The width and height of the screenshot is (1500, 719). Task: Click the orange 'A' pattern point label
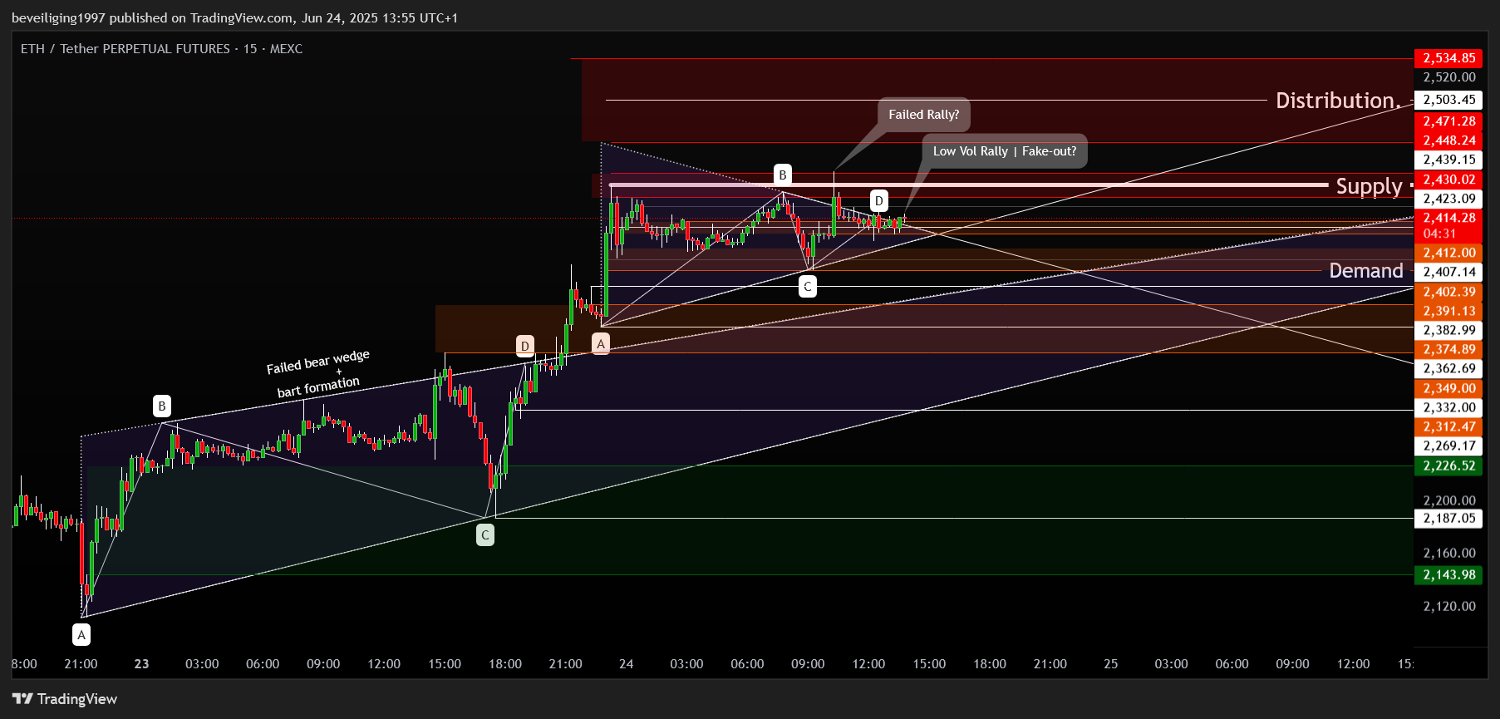(x=601, y=343)
